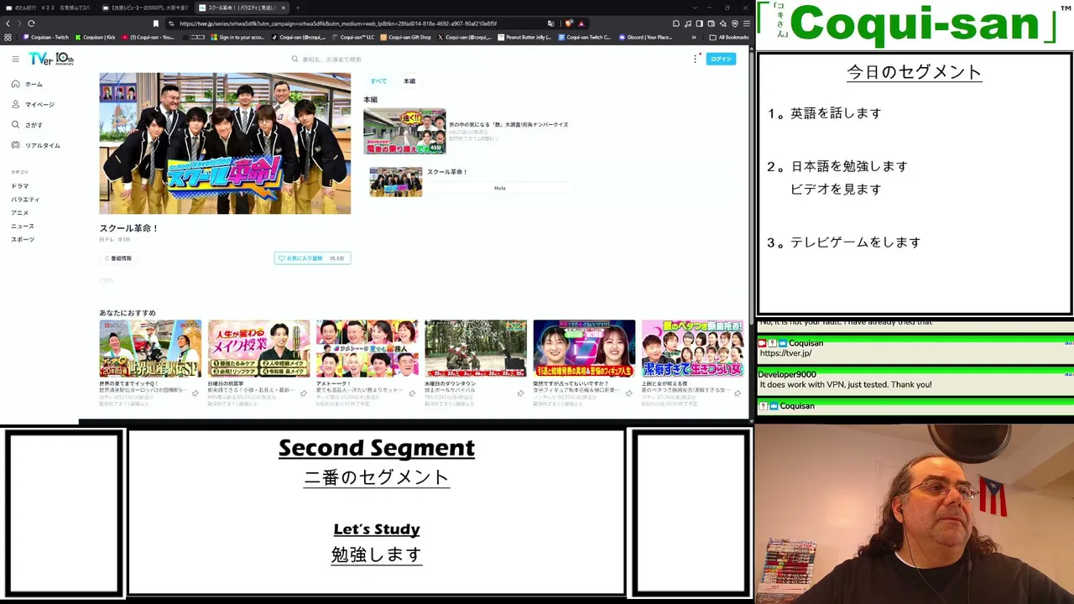Image resolution: width=1074 pixels, height=604 pixels.
Task: Click the bookmark icon beside address bar
Action: 155,23
